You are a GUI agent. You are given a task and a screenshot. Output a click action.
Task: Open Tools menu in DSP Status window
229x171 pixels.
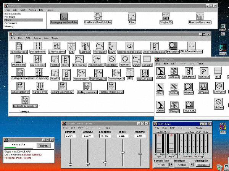coord(199,128)
